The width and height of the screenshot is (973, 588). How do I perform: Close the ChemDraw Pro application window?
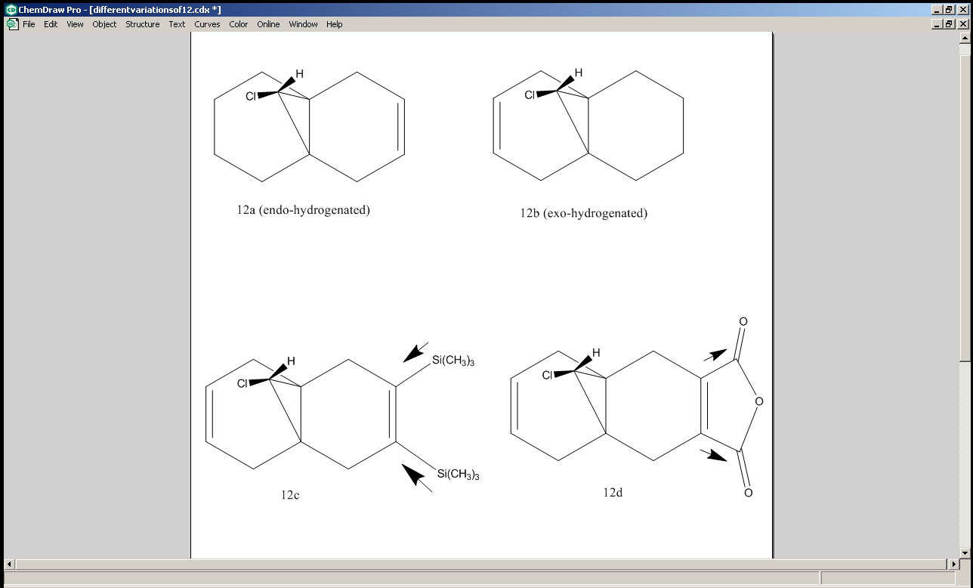pyautogui.click(x=962, y=9)
